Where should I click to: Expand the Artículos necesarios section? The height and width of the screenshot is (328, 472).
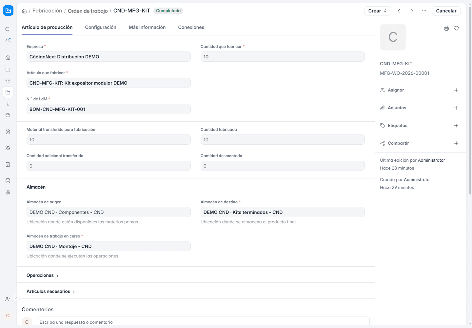(x=51, y=292)
